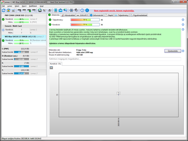188x141 pixels.
Task: Switch to the Napló tab
Action: click(x=109, y=15)
